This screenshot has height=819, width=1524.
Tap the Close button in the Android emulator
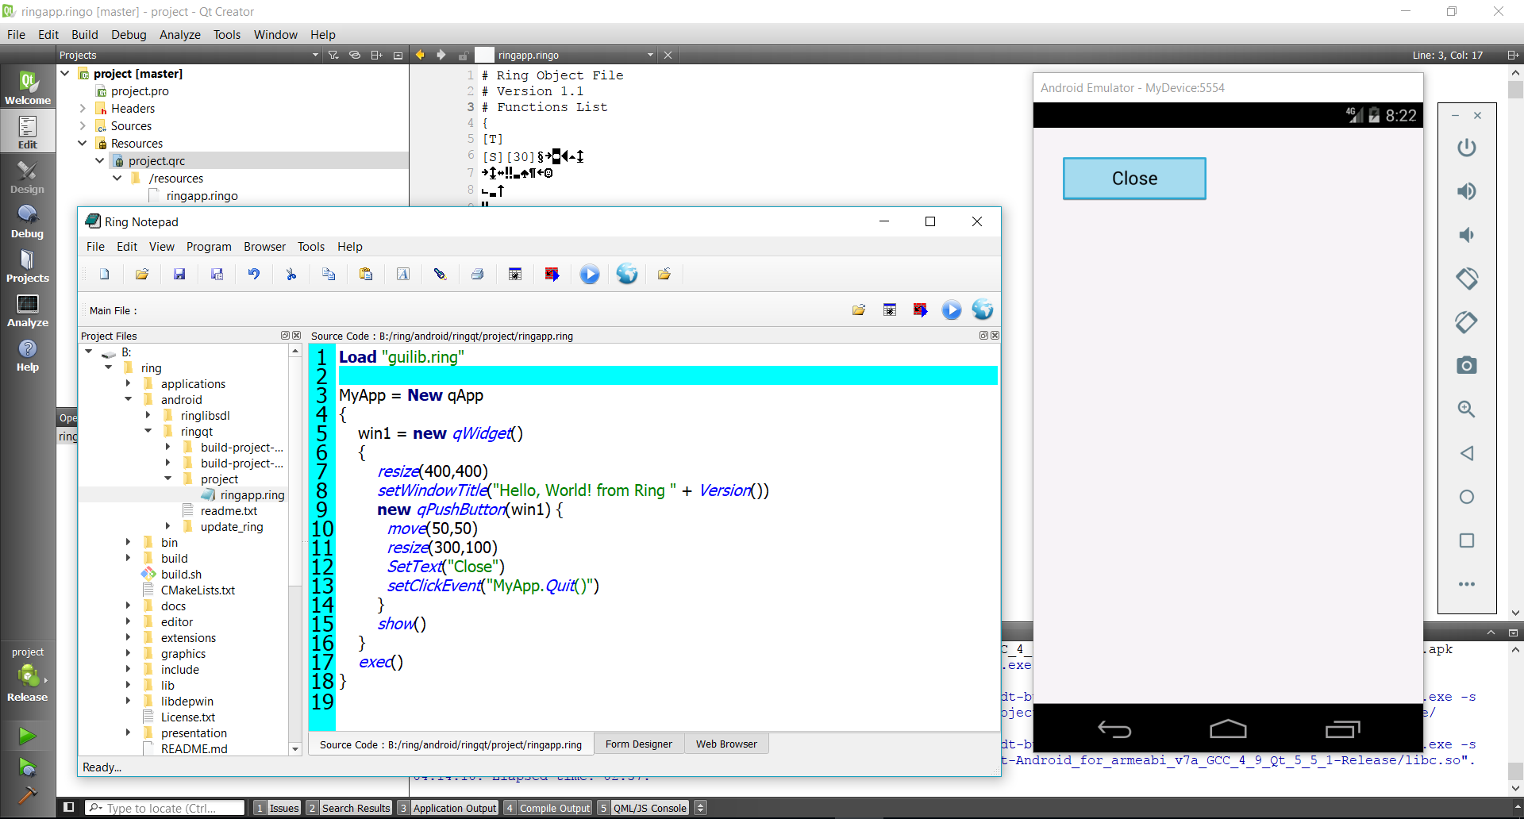pos(1134,179)
